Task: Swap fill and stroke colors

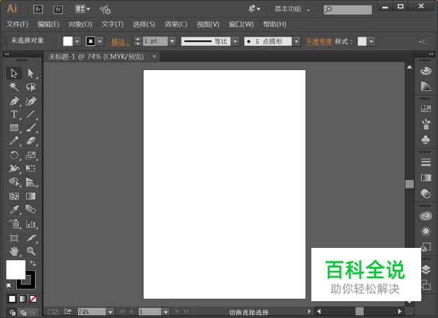Action: pyautogui.click(x=33, y=263)
